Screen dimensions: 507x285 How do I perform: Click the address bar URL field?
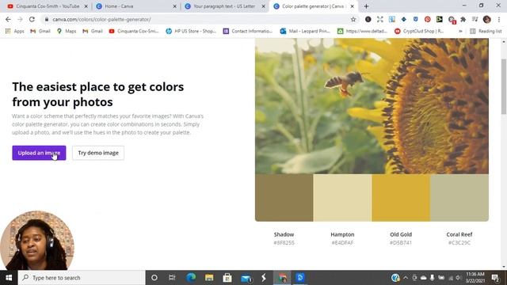pyautogui.click(x=197, y=19)
